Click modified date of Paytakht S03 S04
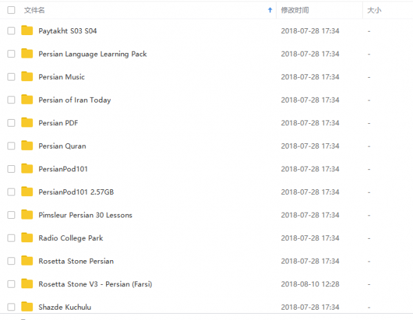The image size is (413, 320). pos(310,31)
